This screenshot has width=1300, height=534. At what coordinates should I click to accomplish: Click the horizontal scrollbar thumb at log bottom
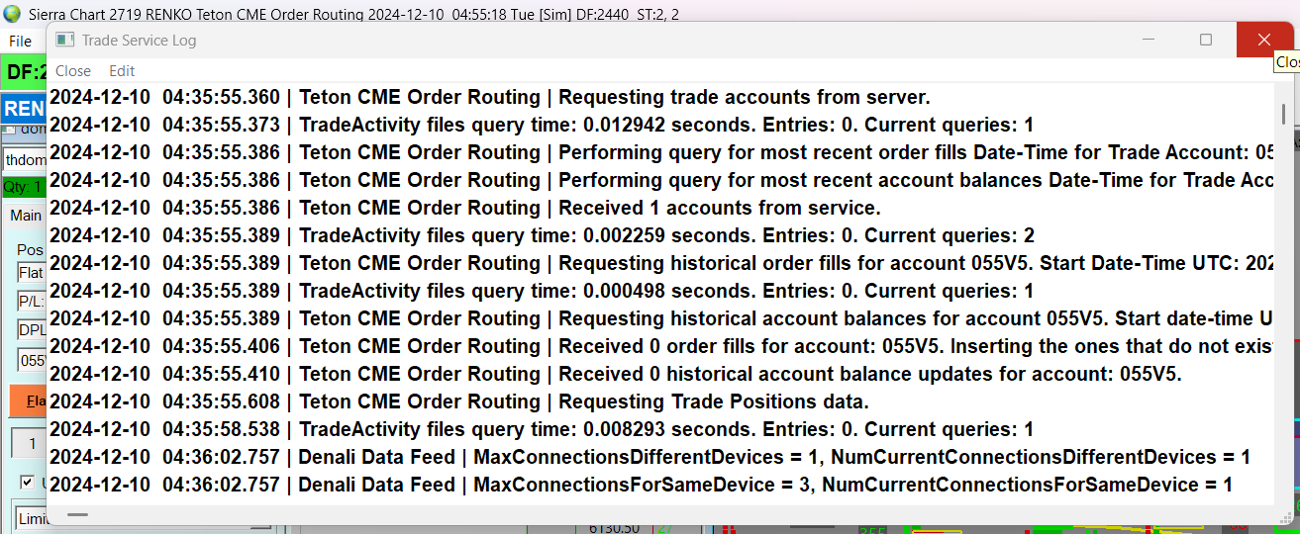[x=77, y=514]
